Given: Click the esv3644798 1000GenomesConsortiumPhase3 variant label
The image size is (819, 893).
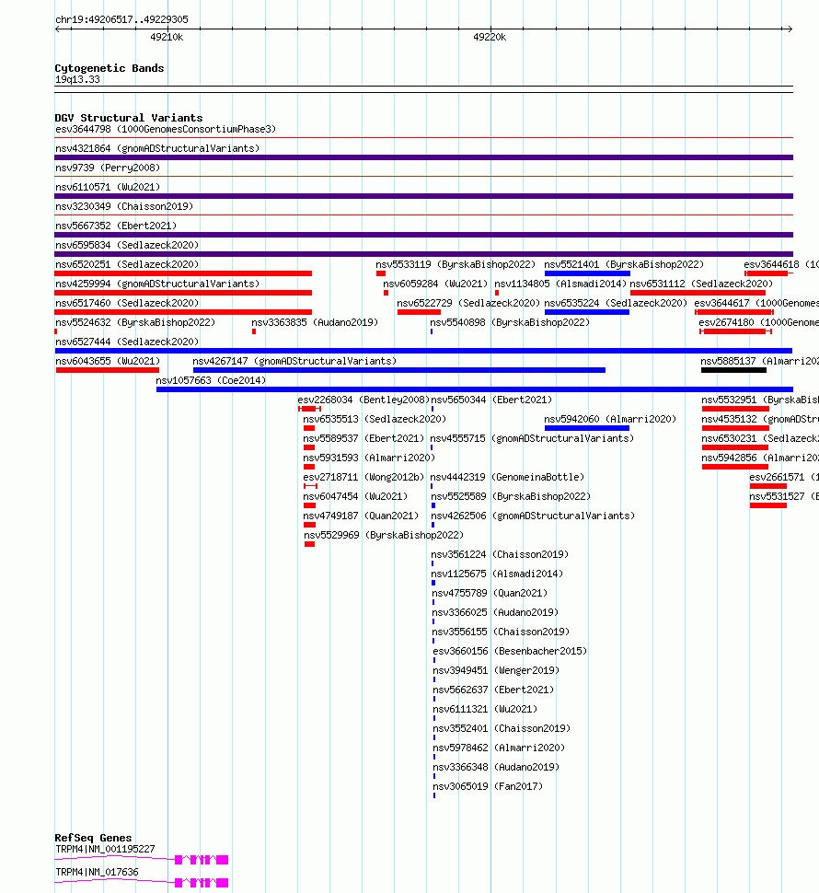Looking at the screenshot, I should [166, 129].
